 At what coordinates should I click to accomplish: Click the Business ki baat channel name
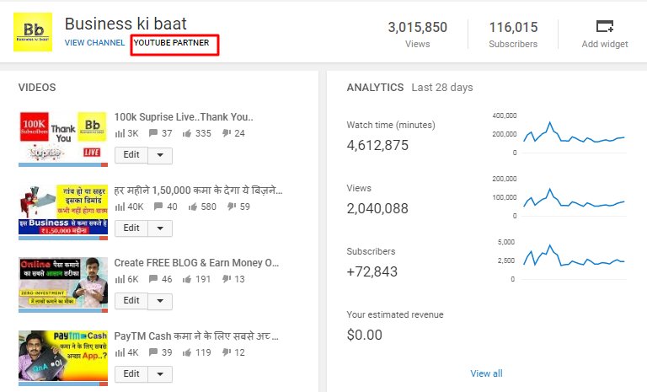pos(126,24)
